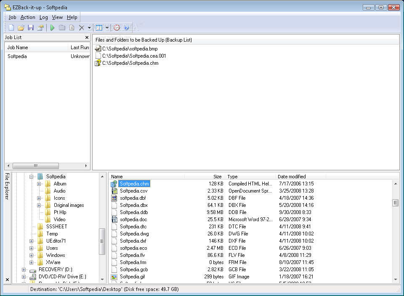Sort files by Type column header

click(250, 177)
